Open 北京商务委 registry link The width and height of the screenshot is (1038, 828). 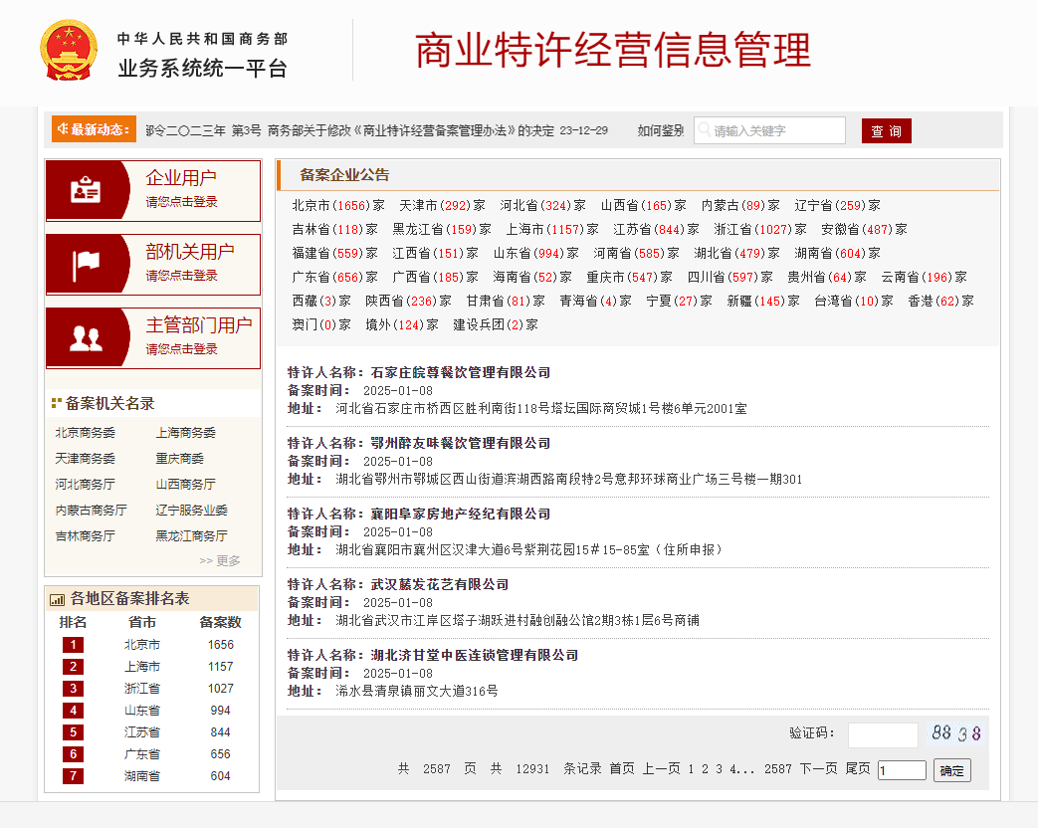point(86,432)
